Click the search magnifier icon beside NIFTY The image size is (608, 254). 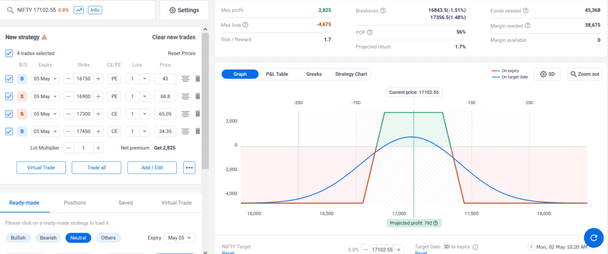click(11, 10)
